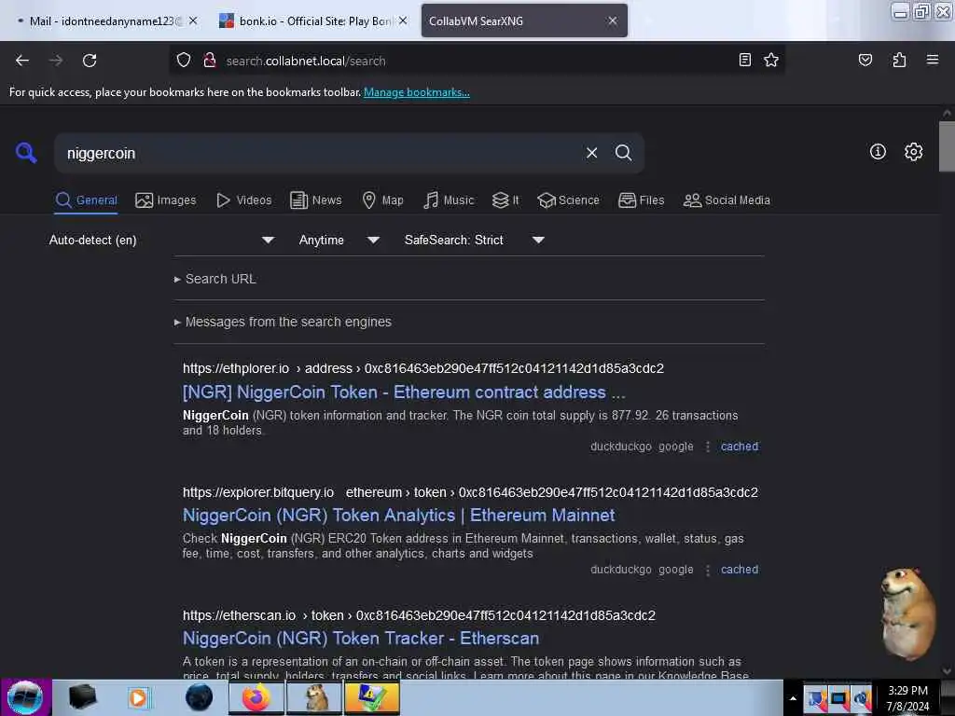Select the Social Media search category
This screenshot has width=955, height=716.
(x=727, y=200)
